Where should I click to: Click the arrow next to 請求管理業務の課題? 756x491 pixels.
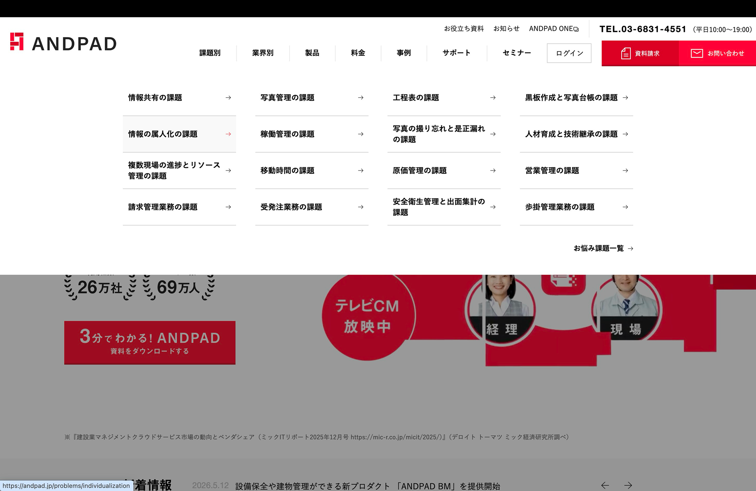click(x=228, y=207)
